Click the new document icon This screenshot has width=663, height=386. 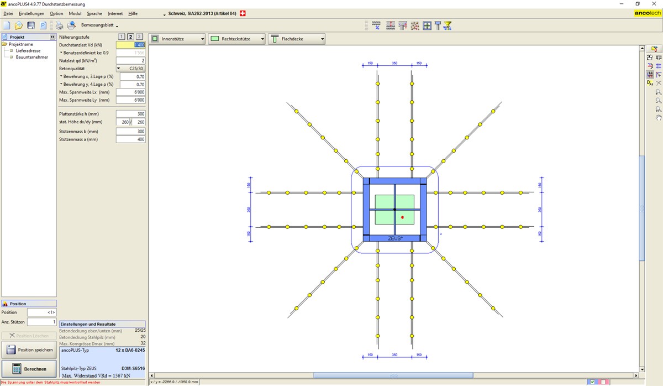pos(7,25)
